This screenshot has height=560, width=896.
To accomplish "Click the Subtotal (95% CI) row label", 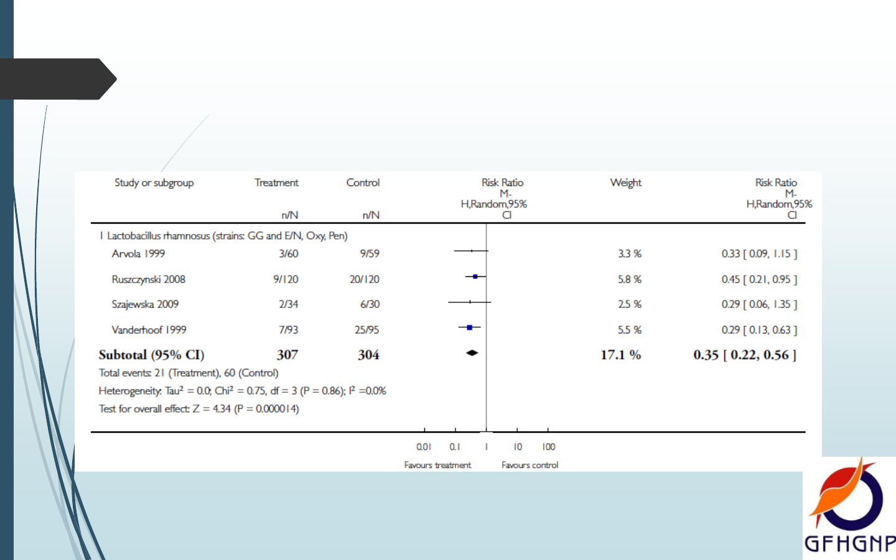I will (151, 355).
